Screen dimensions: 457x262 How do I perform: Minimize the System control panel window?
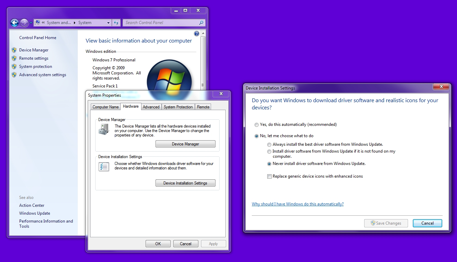coord(176,11)
